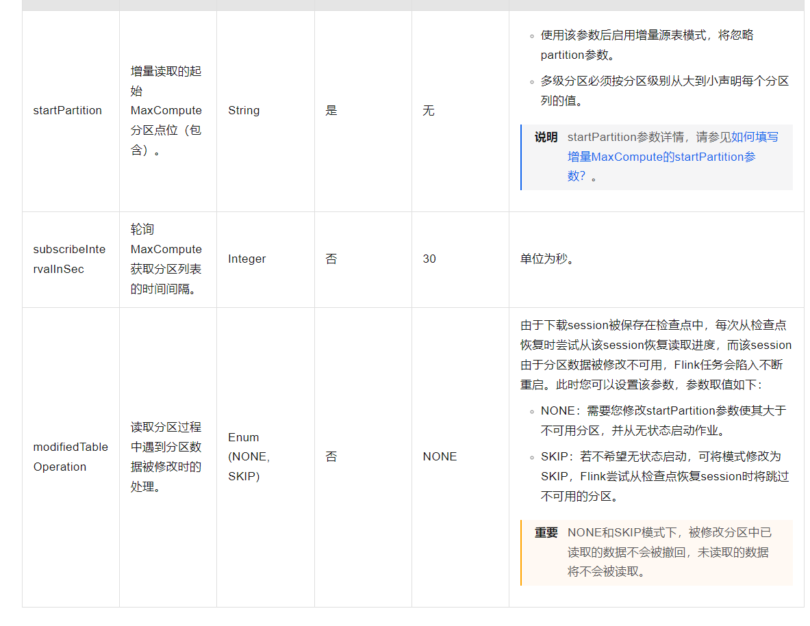Image resolution: width=810 pixels, height=626 pixels.
Task: Click the paragraph 由于下载session被保存在检查点中
Action: (655, 355)
